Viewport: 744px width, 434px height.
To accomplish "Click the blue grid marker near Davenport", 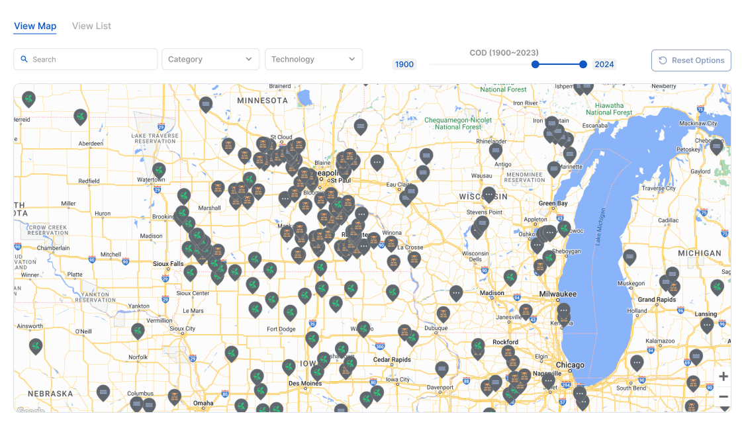I will 442,368.
